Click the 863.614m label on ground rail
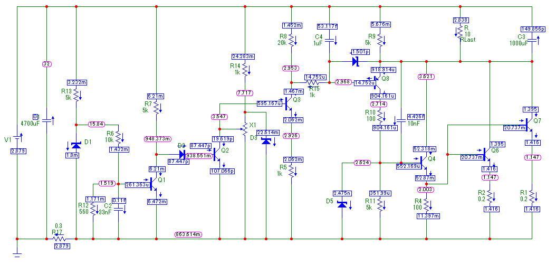Image resolution: width=556 pixels, height=264 pixels. (x=188, y=234)
